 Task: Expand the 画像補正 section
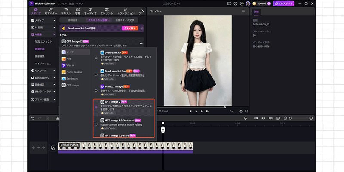coord(43,84)
